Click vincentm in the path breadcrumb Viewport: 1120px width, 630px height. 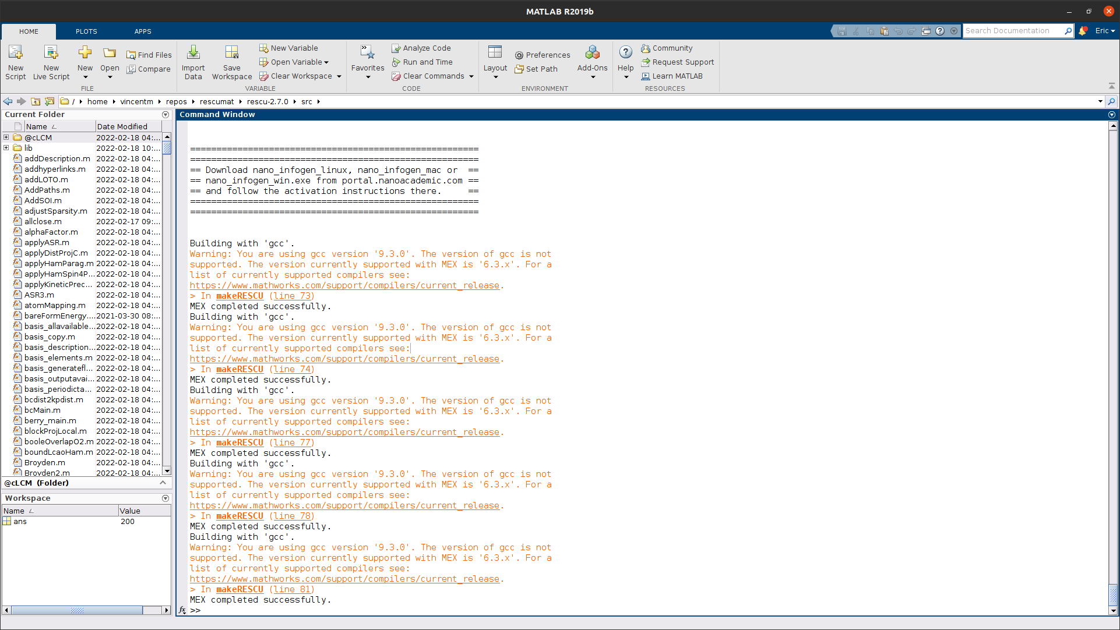pyautogui.click(x=136, y=101)
